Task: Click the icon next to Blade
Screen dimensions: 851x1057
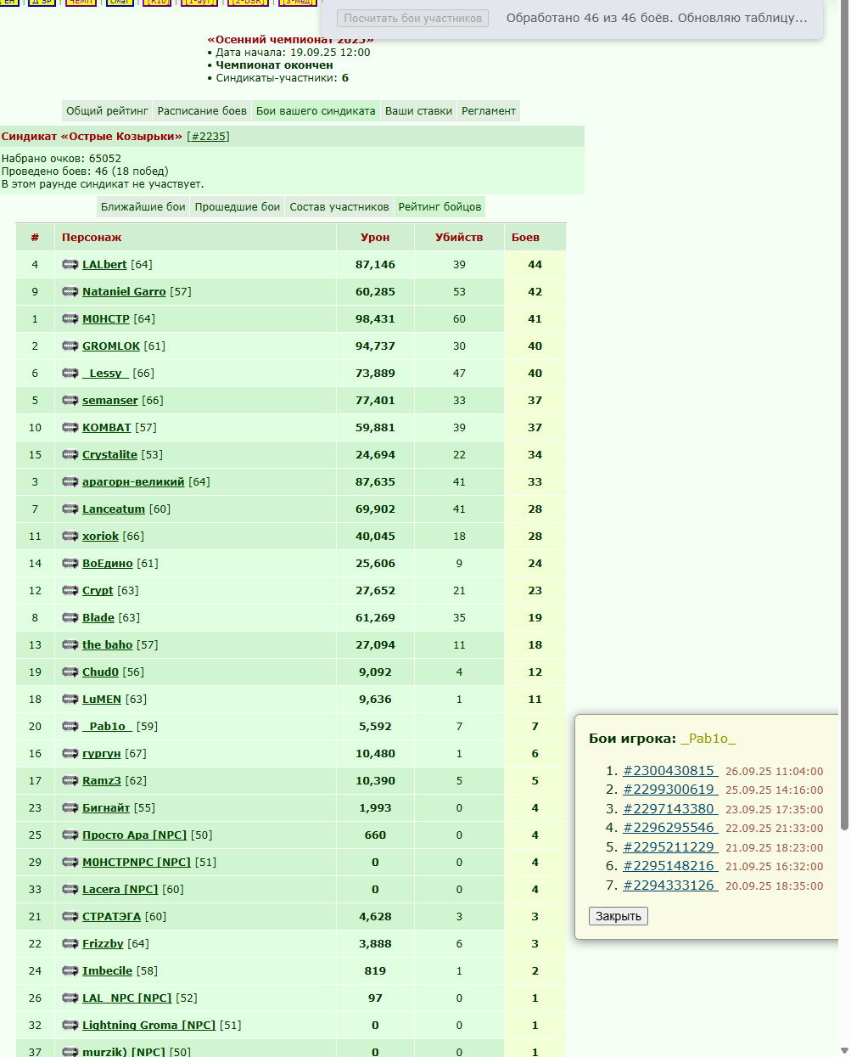Action: [70, 618]
